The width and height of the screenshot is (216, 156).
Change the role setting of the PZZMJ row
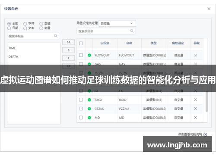pyautogui.click(x=178, y=109)
